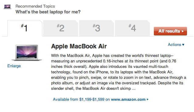Select the #1 result tab
Viewport: 194px width, 112px height.
[x=25, y=28]
